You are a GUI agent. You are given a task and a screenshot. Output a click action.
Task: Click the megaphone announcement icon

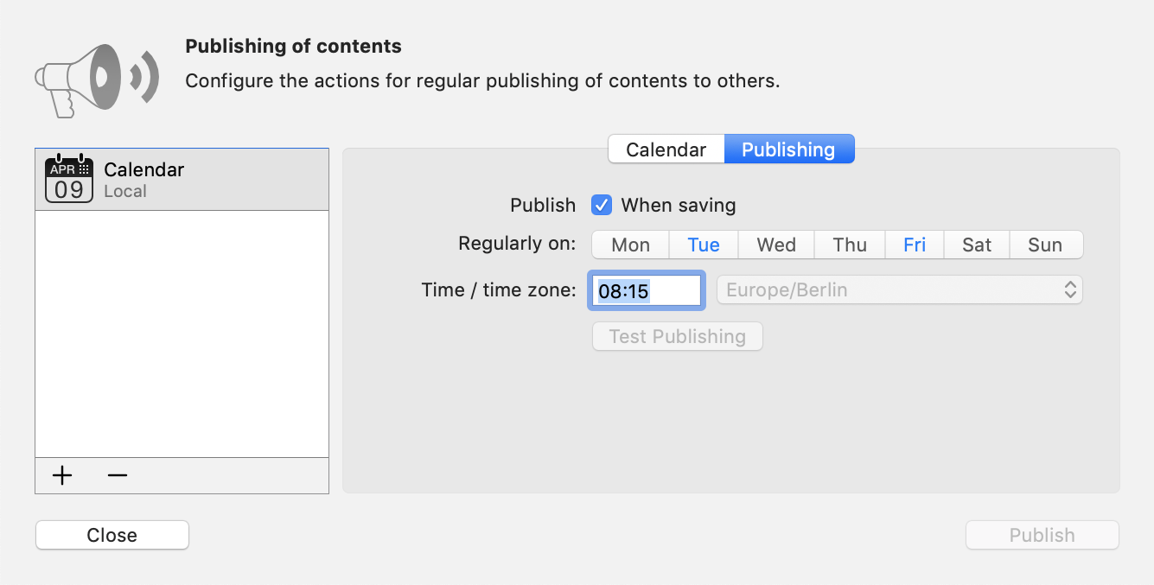95,78
